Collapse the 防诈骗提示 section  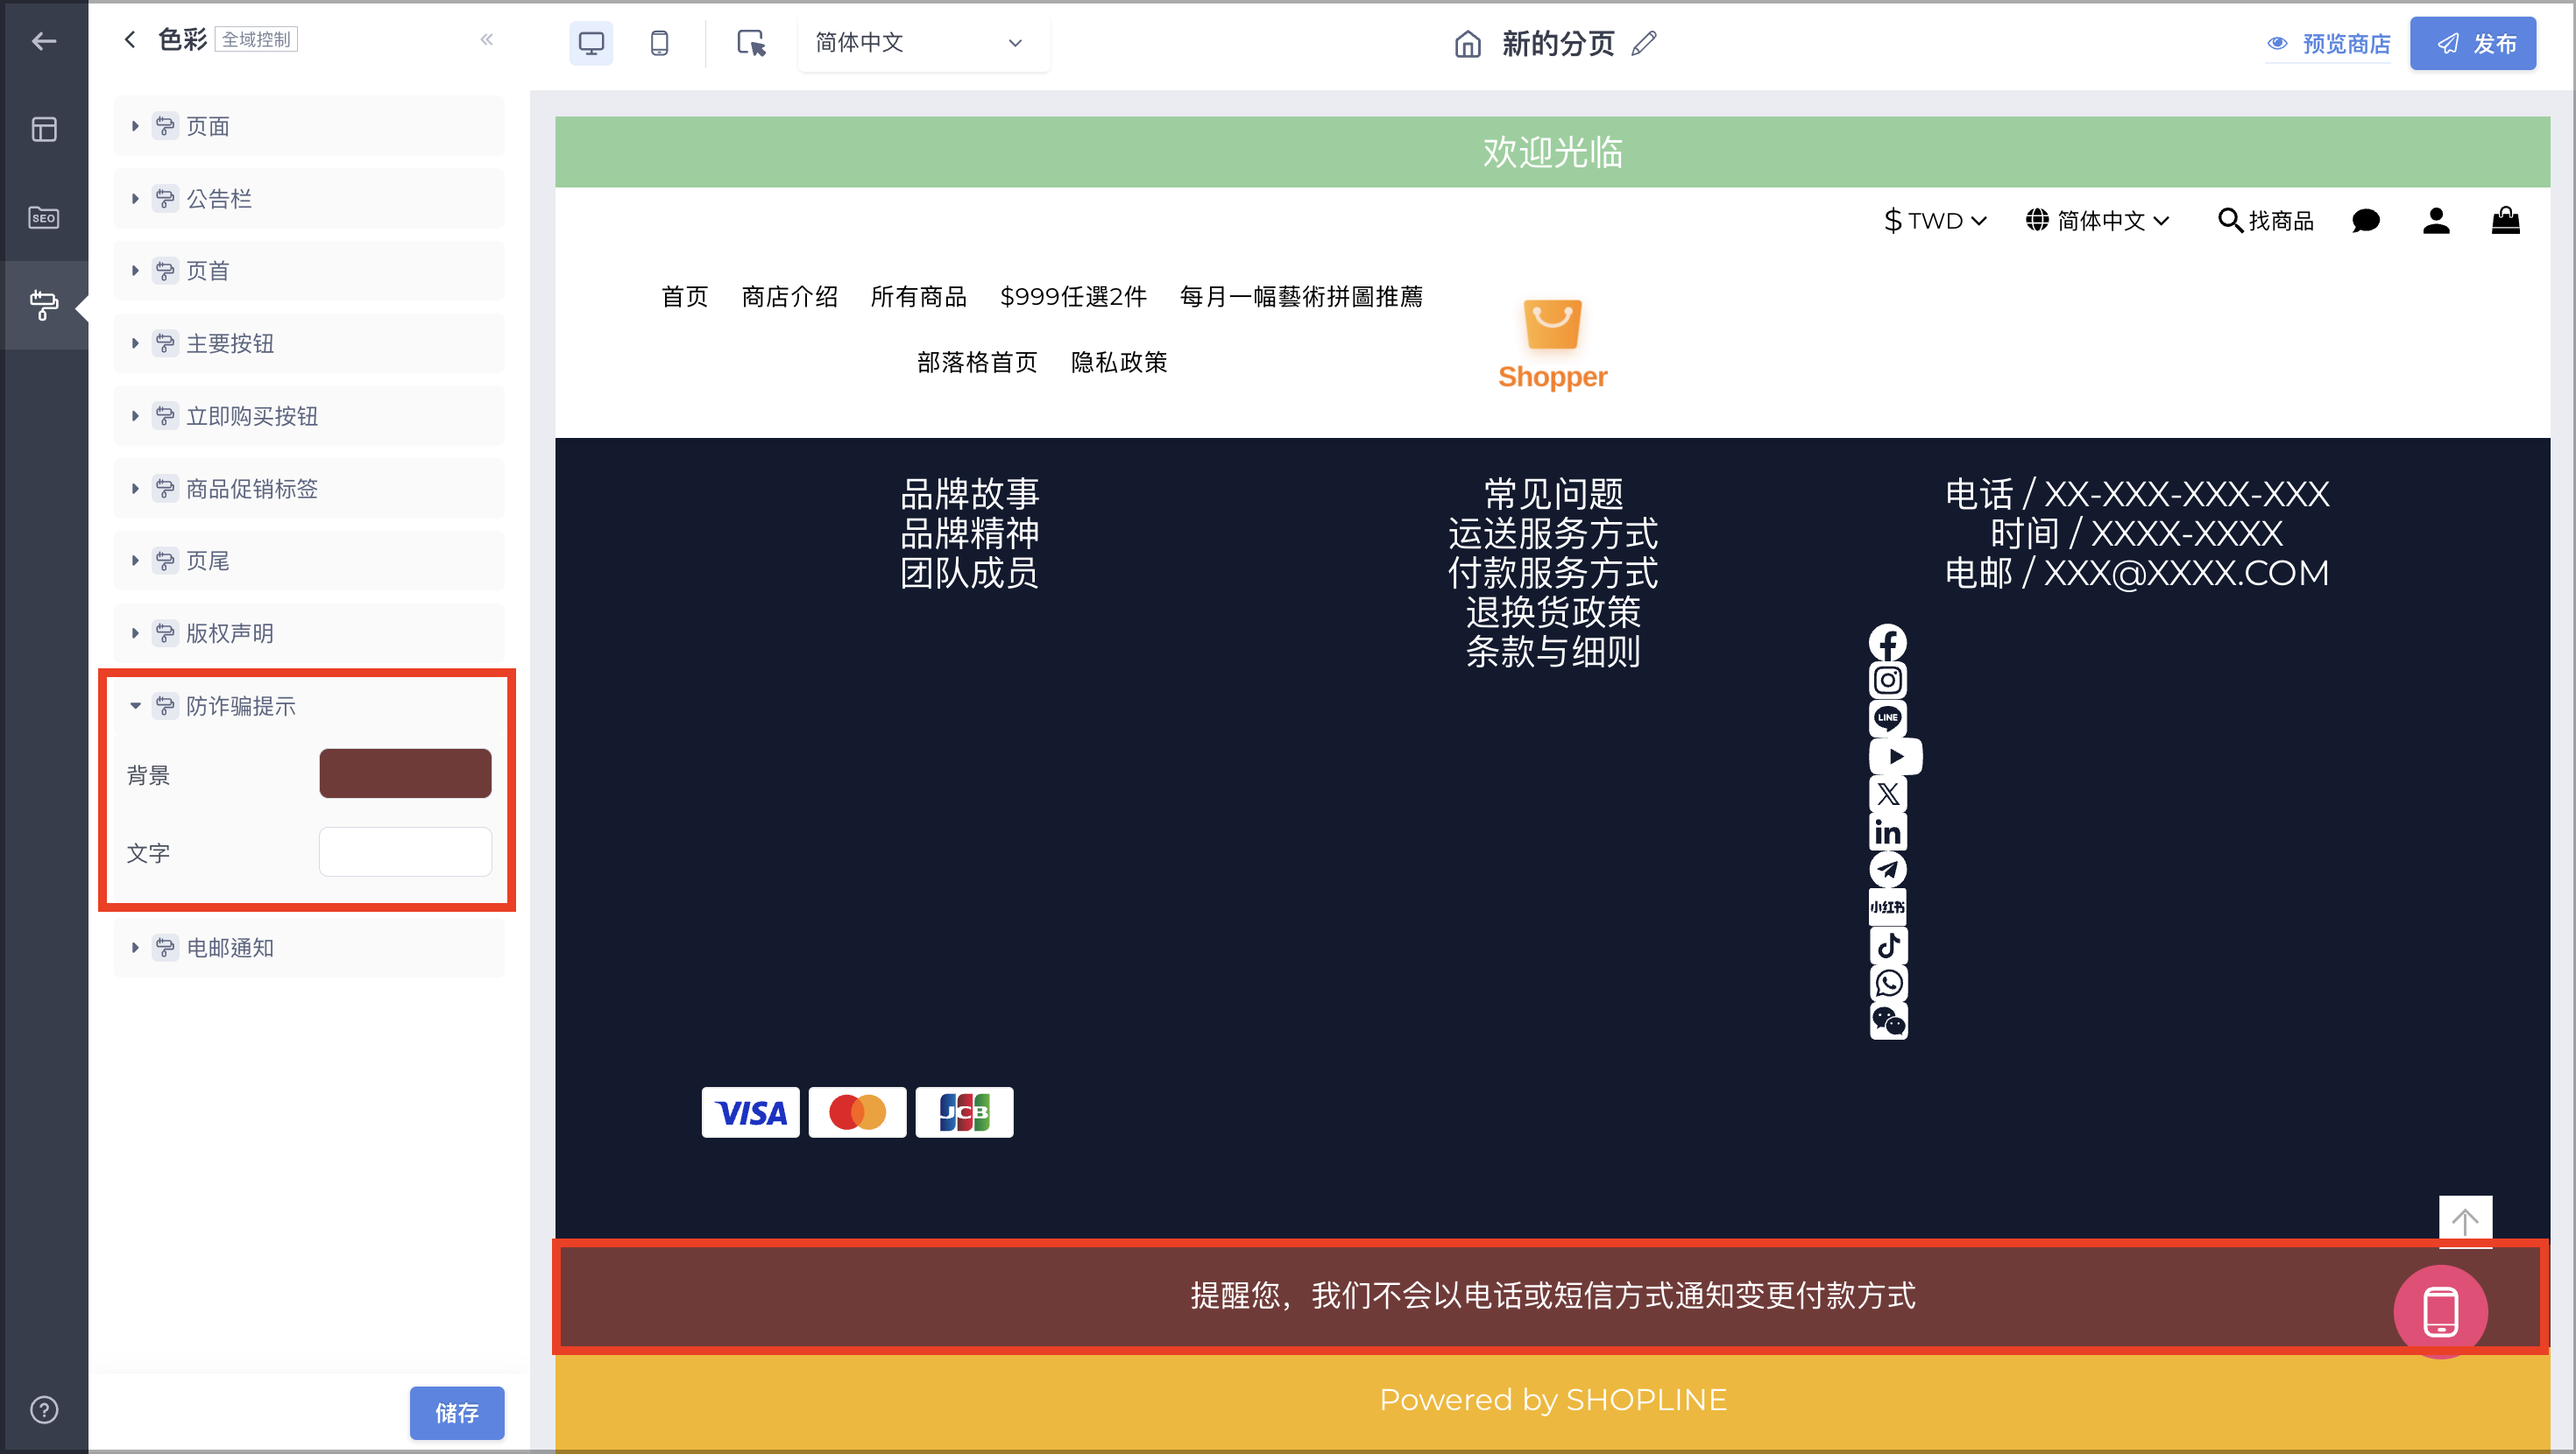309,706
